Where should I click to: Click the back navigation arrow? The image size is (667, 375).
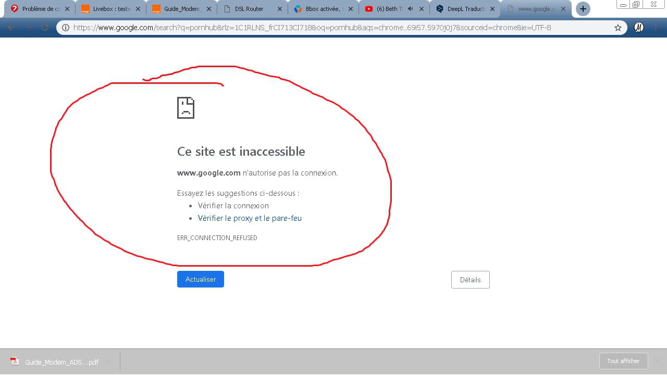pyautogui.click(x=11, y=28)
